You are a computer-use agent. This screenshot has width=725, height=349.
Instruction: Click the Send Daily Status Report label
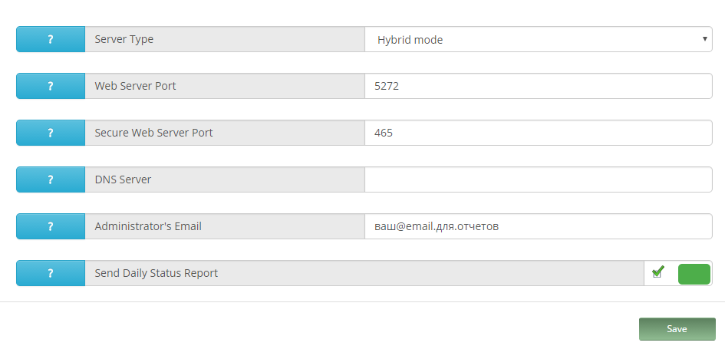157,273
